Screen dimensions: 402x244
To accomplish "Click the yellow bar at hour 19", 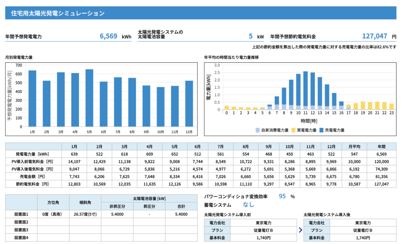I will pyautogui.click(x=363, y=106).
